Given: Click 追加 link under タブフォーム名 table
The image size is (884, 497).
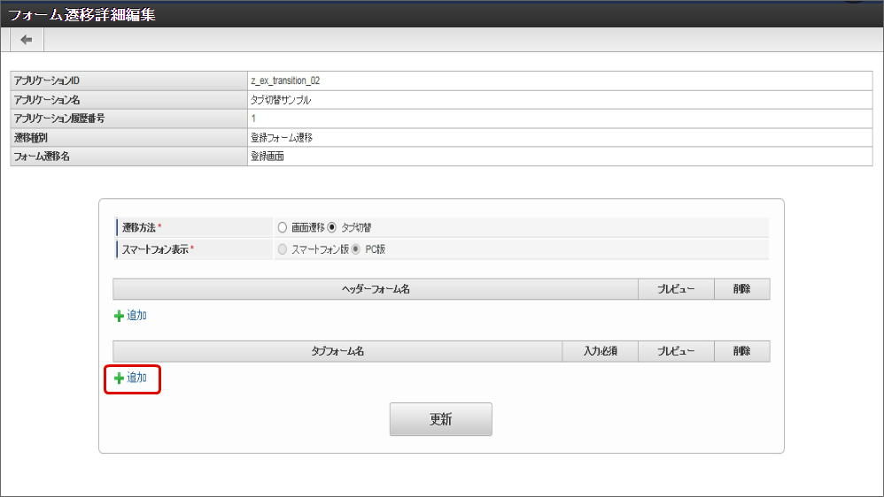Looking at the screenshot, I should pos(130,378).
